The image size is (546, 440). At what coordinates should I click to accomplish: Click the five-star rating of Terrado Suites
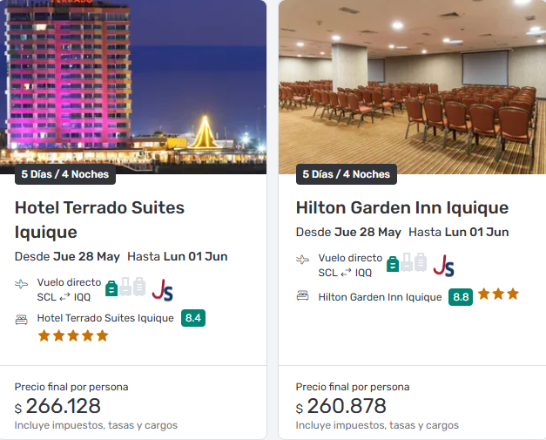click(72, 335)
